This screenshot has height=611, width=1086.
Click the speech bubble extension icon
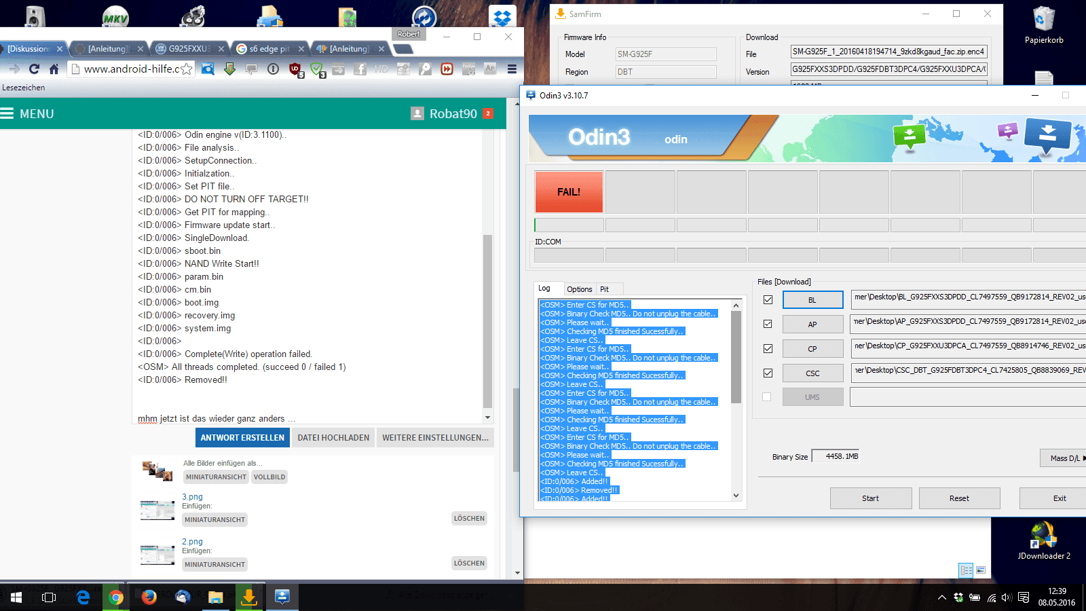[x=251, y=69]
